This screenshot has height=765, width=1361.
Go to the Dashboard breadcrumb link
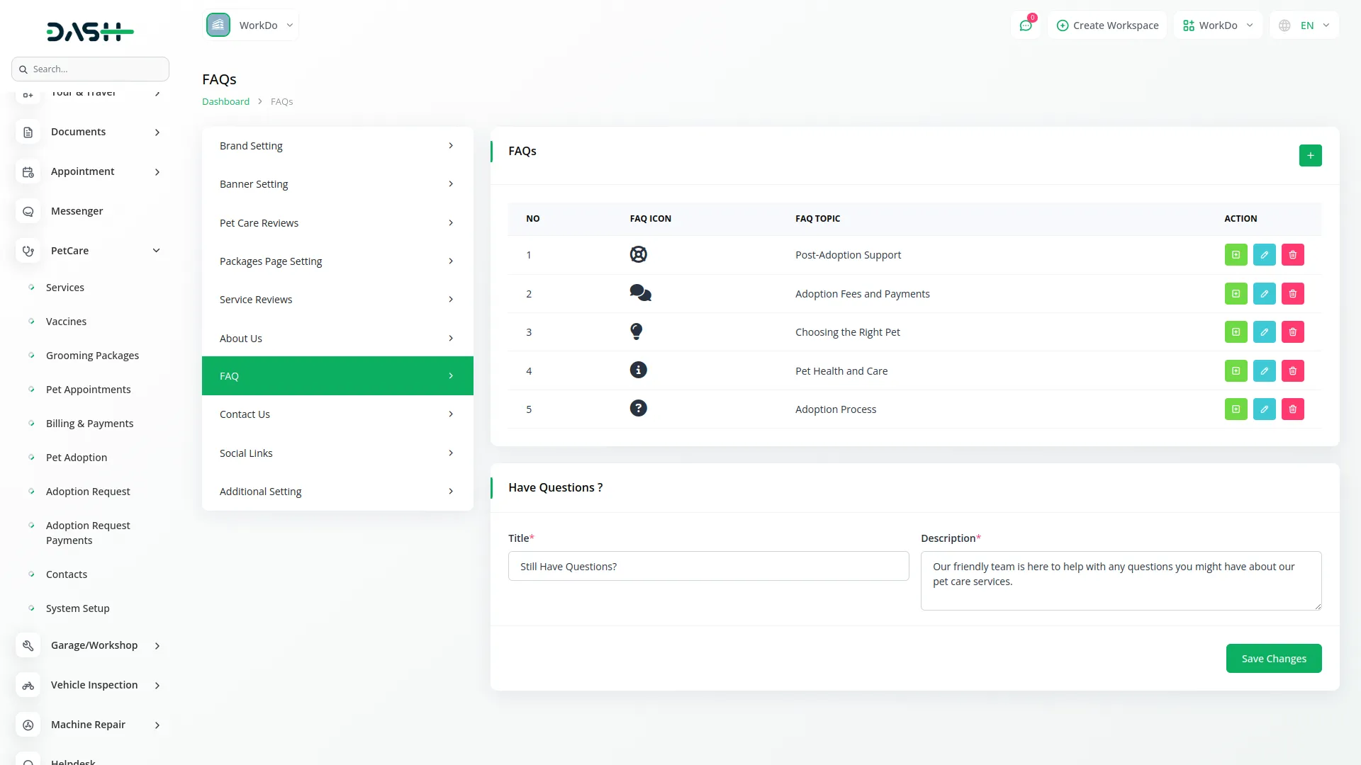point(225,101)
